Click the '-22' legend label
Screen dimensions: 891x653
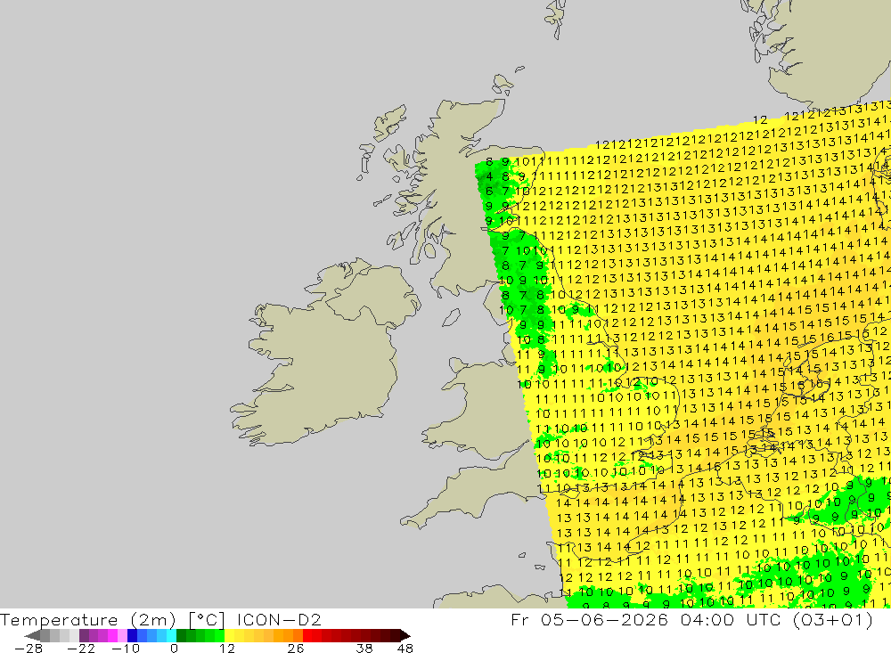click(81, 649)
